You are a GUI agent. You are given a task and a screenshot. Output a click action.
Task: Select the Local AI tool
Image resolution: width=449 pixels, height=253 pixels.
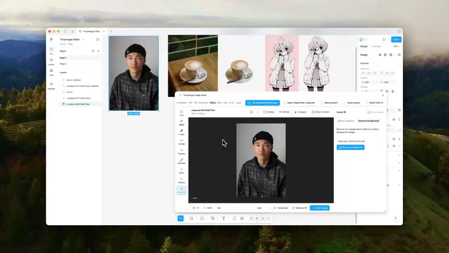click(x=182, y=190)
